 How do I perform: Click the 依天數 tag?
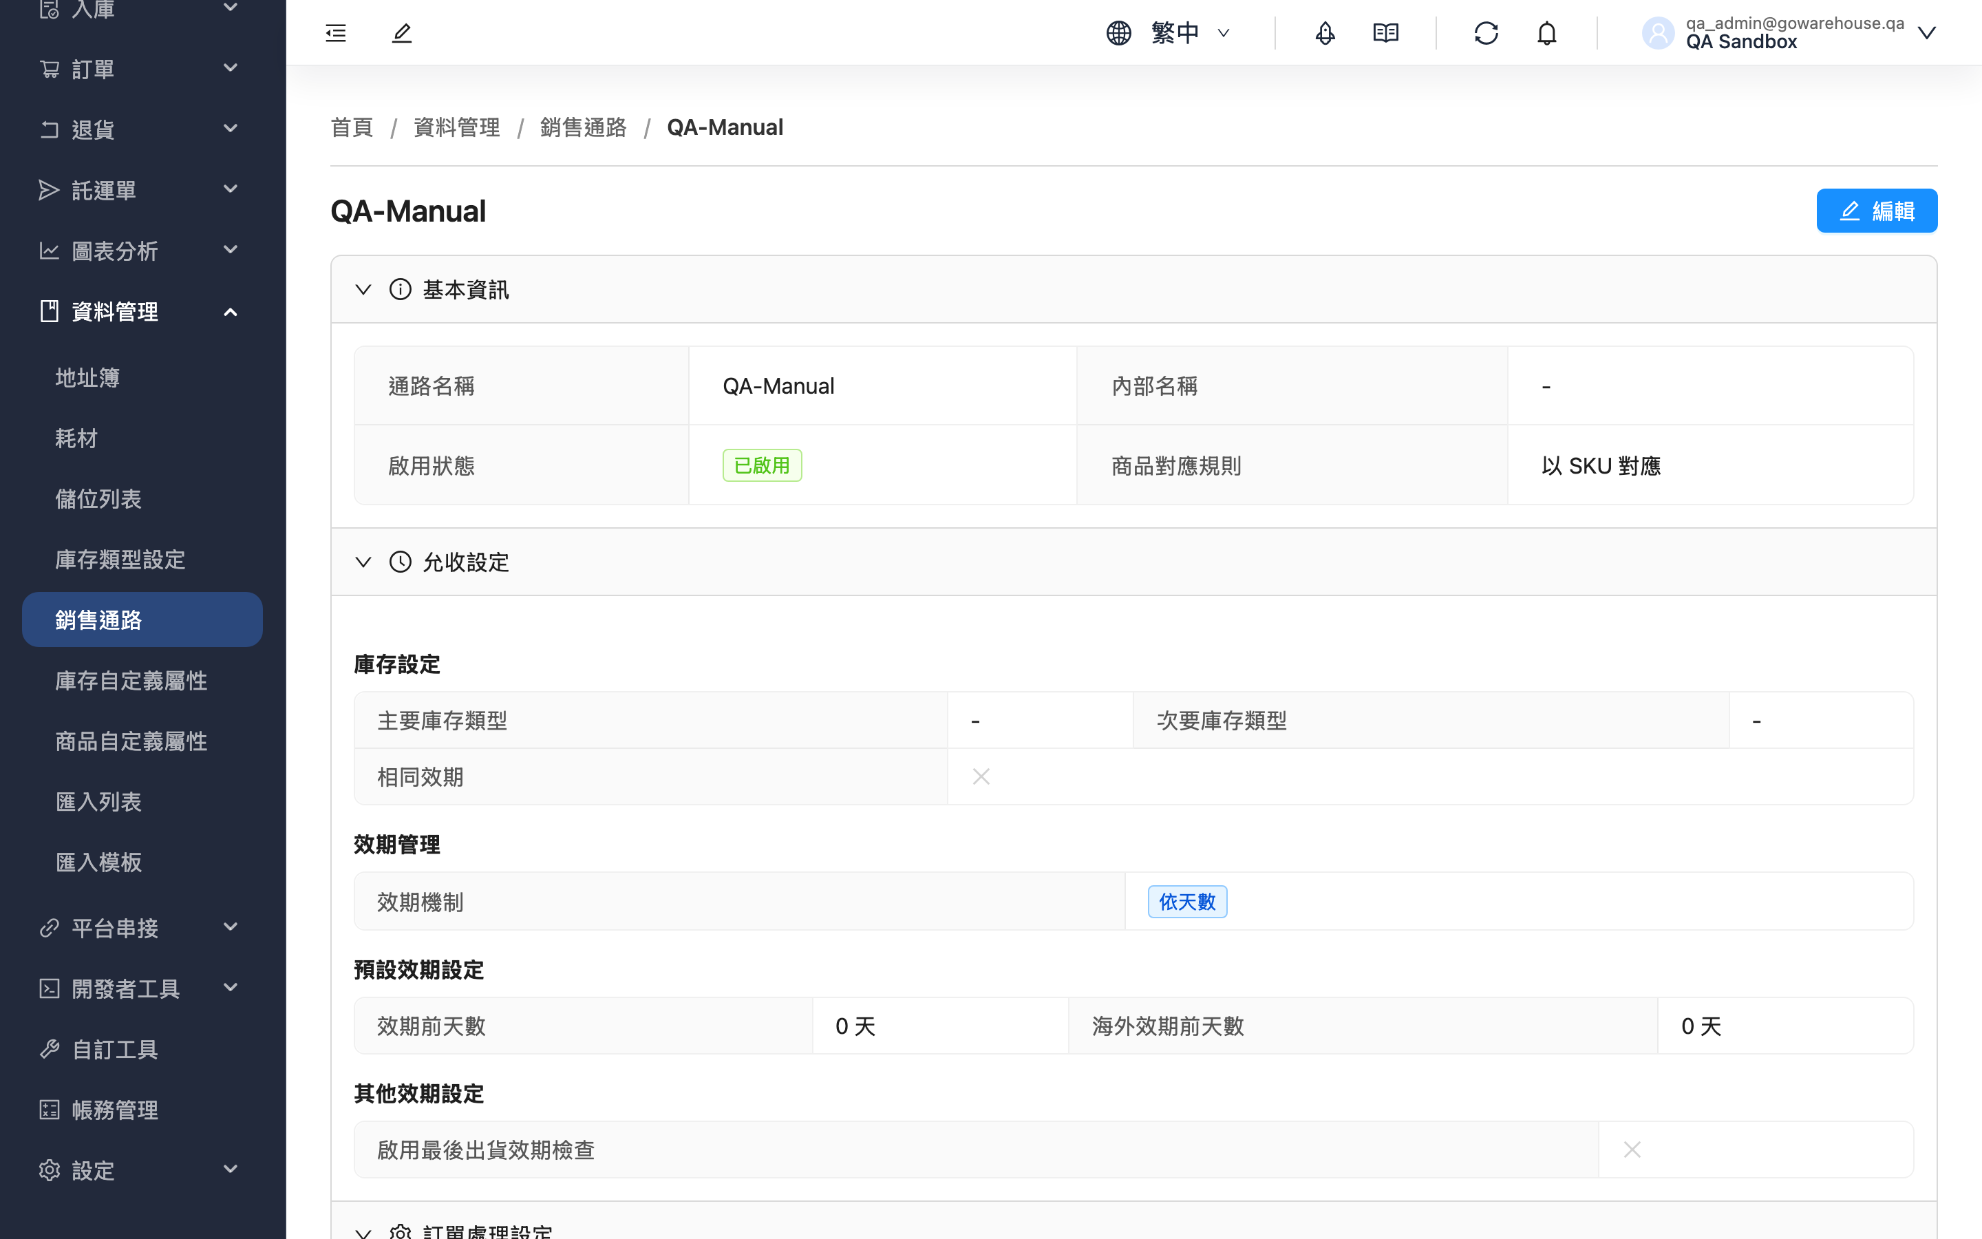(1186, 902)
